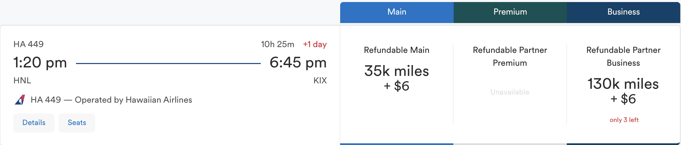Click the blue flight route line

click(x=168, y=63)
